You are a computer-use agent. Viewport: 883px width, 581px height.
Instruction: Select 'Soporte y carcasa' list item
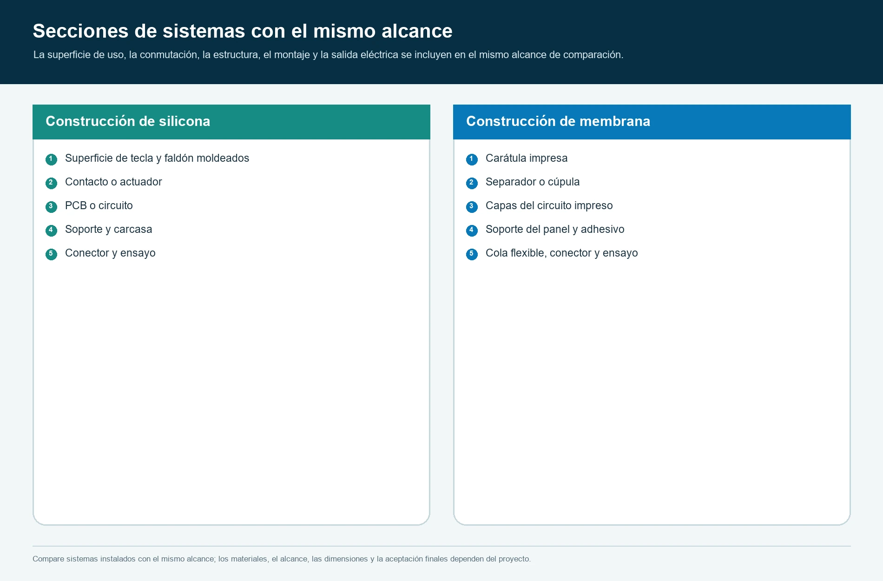pyautogui.click(x=109, y=230)
